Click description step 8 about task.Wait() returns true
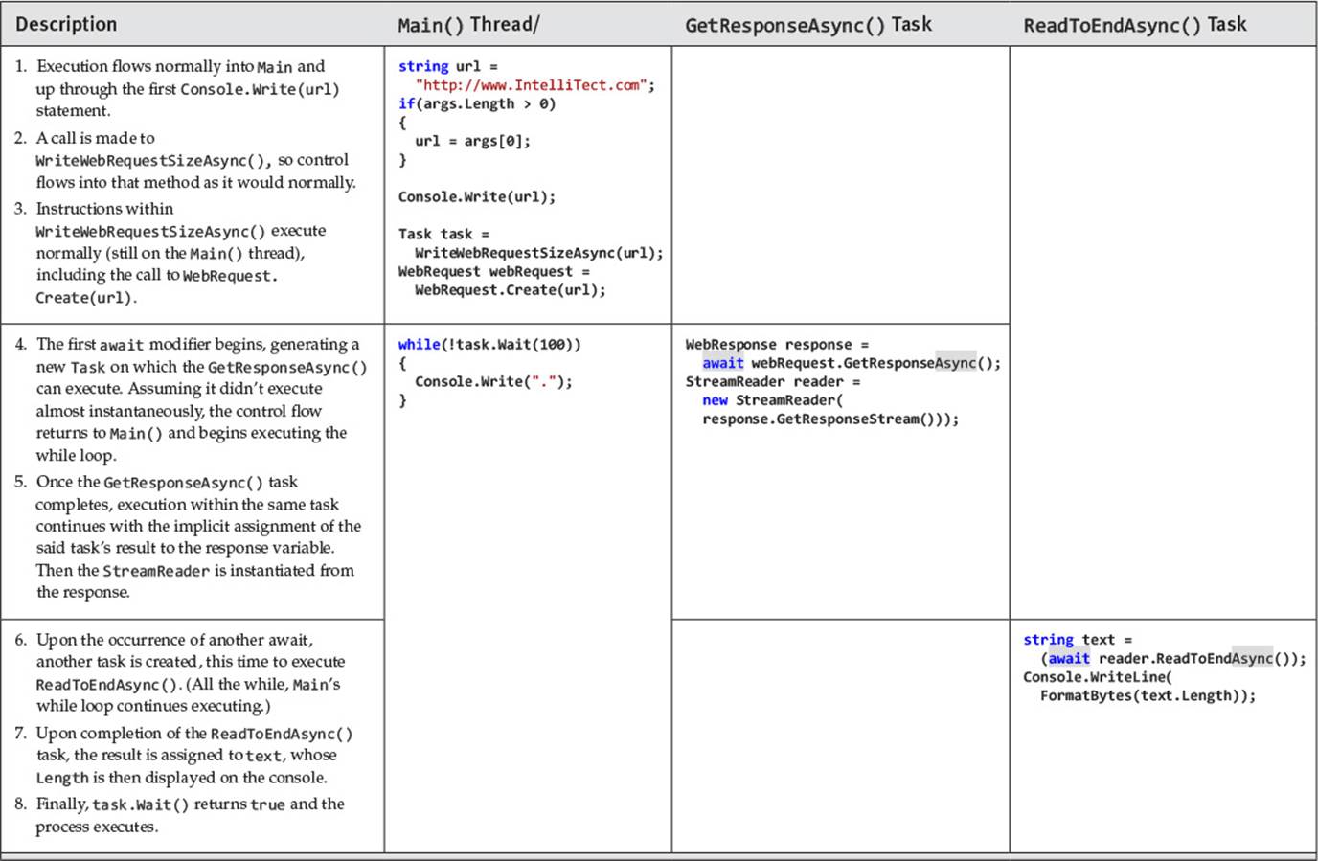 179,815
